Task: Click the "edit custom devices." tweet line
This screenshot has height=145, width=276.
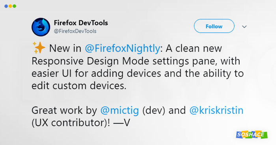Action: 79,86
